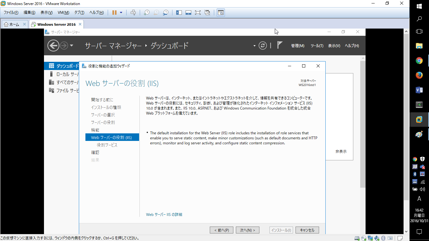The width and height of the screenshot is (429, 241).
Task: Enter VMware full screen mode
Action: [198, 13]
